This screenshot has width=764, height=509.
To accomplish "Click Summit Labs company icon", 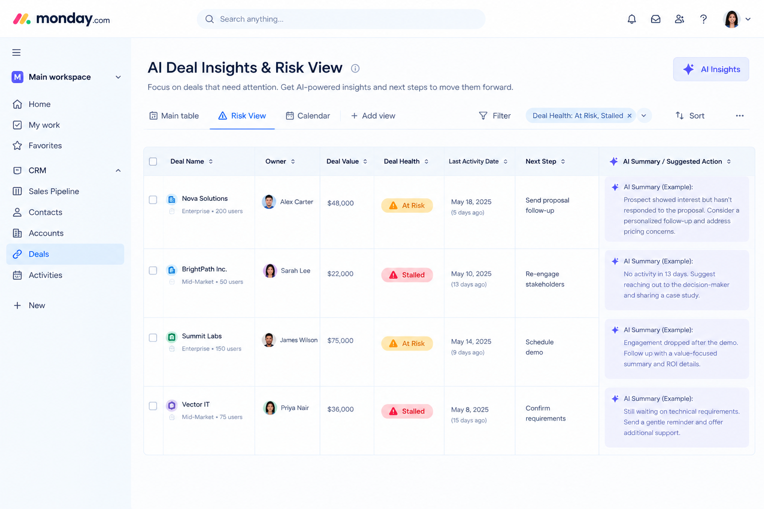I will point(172,337).
